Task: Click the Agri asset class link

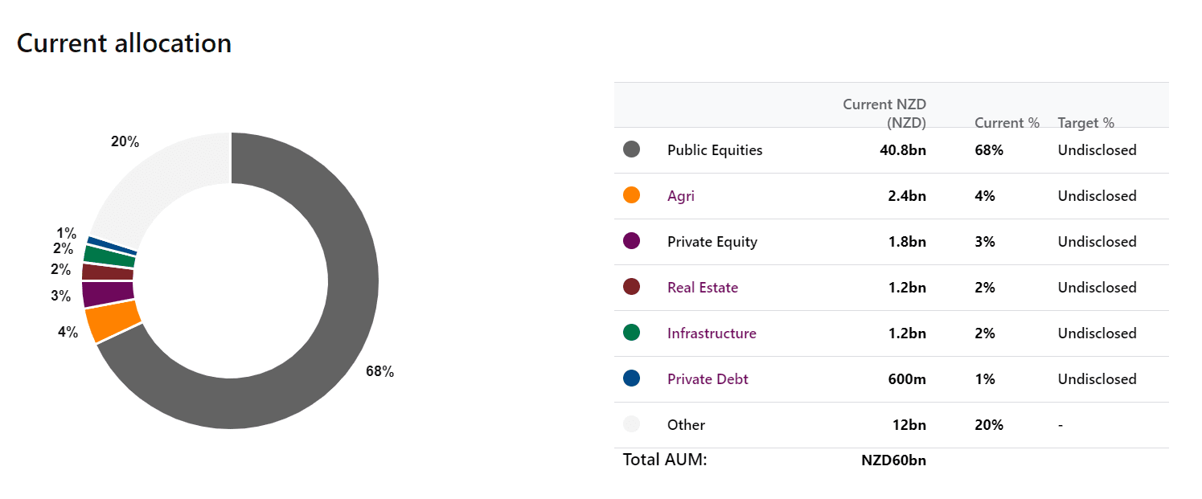Action: tap(680, 196)
